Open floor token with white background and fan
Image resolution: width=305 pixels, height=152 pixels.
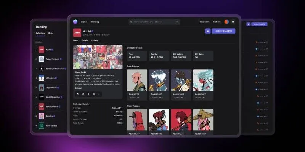(x=159, y=122)
